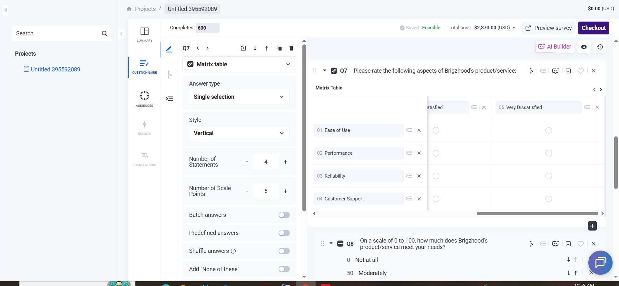
Task: Open the chat support bubble
Action: click(x=600, y=263)
